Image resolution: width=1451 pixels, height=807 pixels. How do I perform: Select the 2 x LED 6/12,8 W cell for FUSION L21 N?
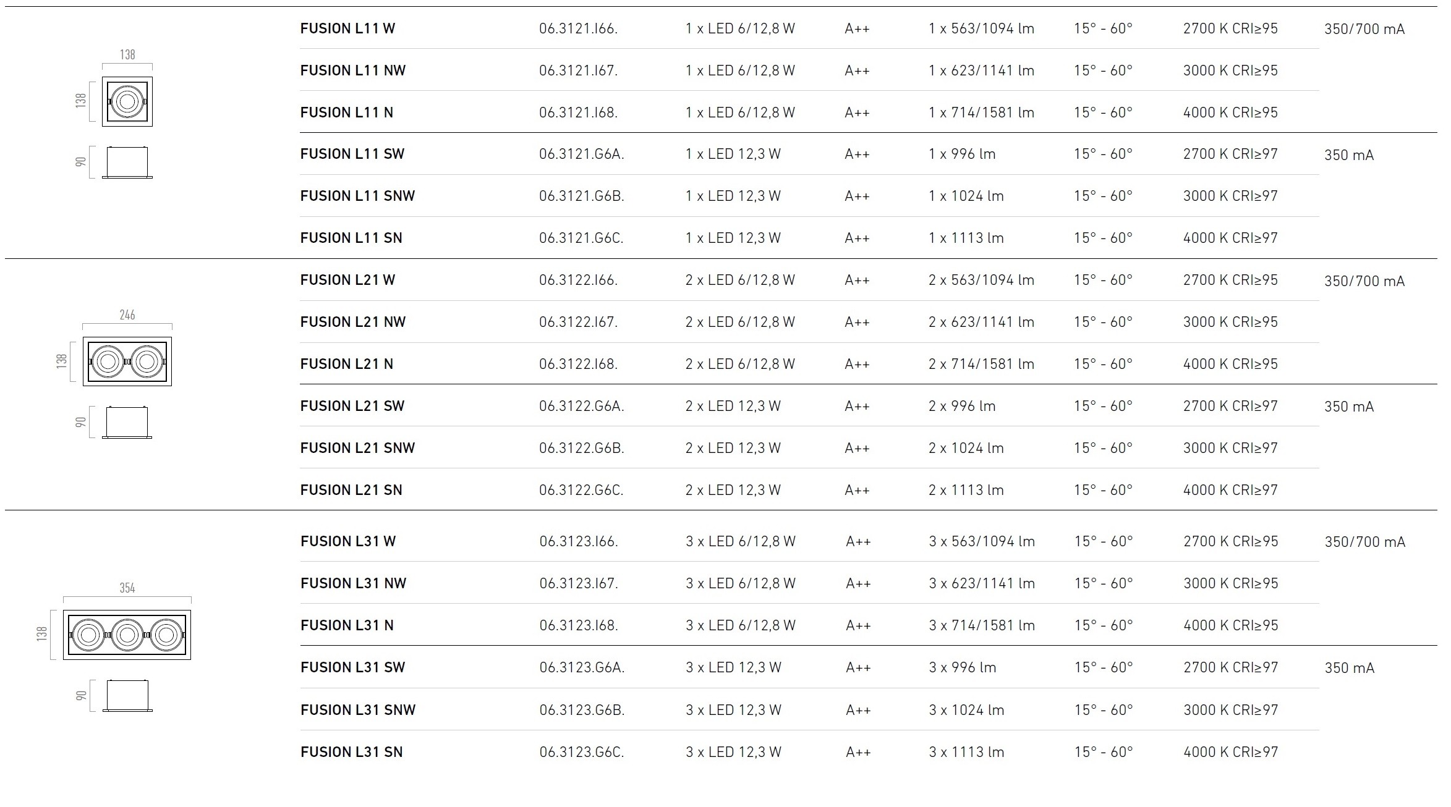tap(740, 364)
